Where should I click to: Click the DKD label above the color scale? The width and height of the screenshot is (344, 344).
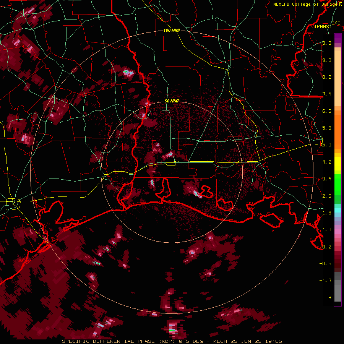point(336,23)
